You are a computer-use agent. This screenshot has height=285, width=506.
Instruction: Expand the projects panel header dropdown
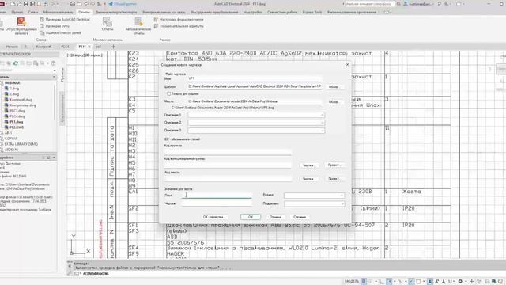click(54, 77)
